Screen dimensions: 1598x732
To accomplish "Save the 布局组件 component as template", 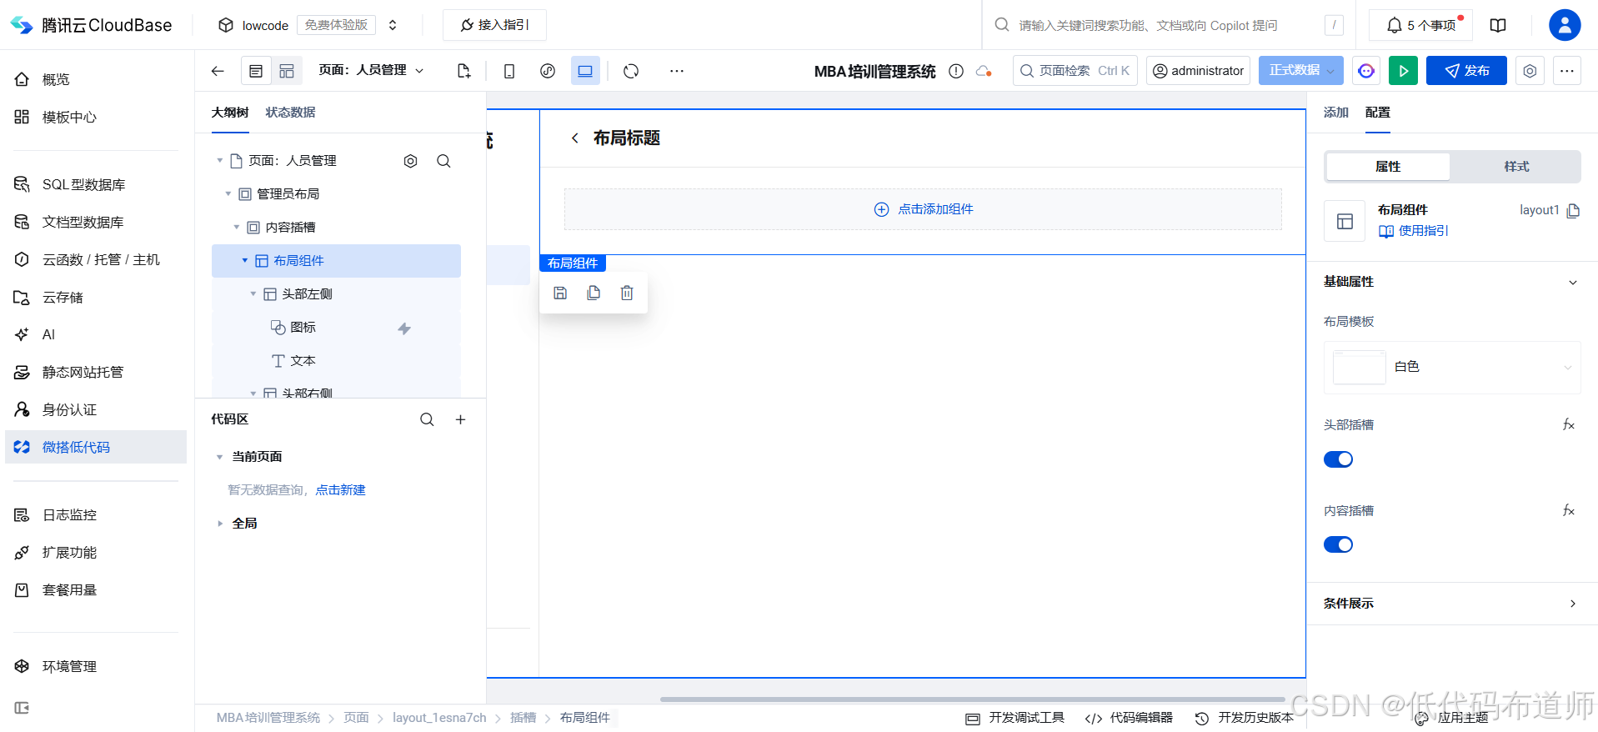I will pyautogui.click(x=560, y=293).
